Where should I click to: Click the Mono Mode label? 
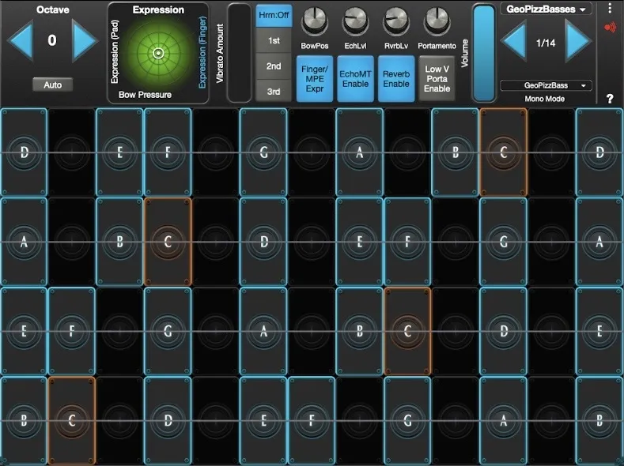(544, 99)
